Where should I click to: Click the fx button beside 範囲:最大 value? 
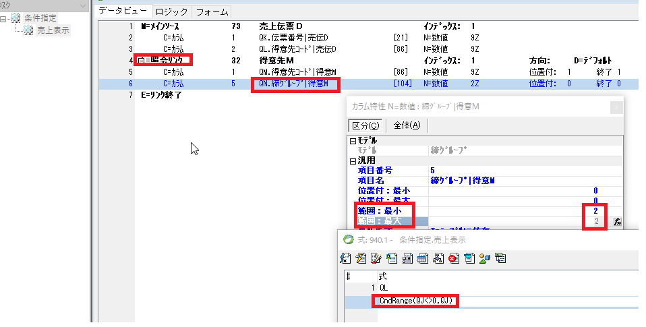click(x=617, y=222)
